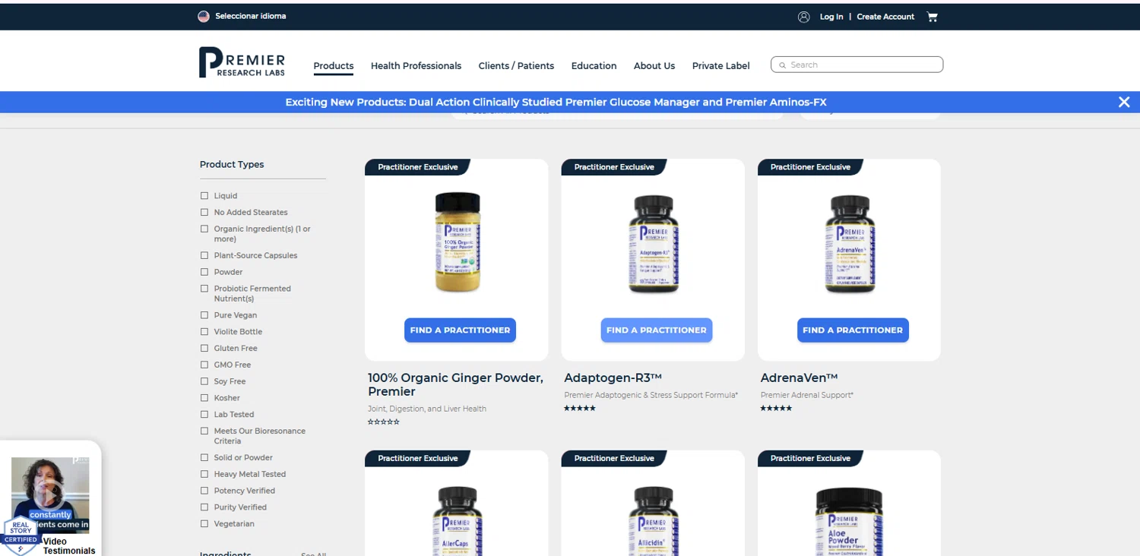Check the No Added Stearates filter
This screenshot has width=1140, height=556.
[x=204, y=213]
